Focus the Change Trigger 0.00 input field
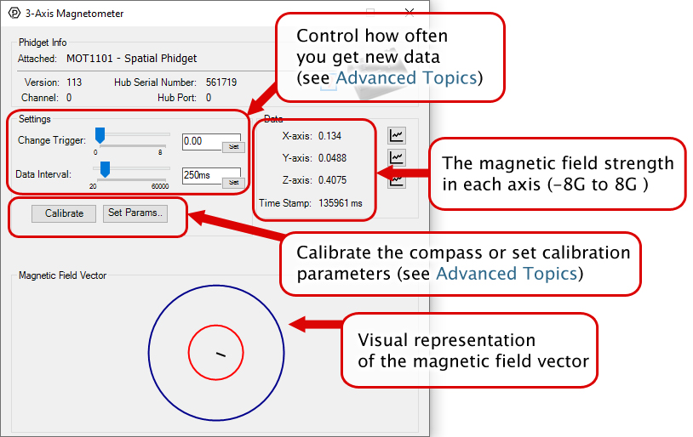The image size is (693, 437). click(203, 141)
